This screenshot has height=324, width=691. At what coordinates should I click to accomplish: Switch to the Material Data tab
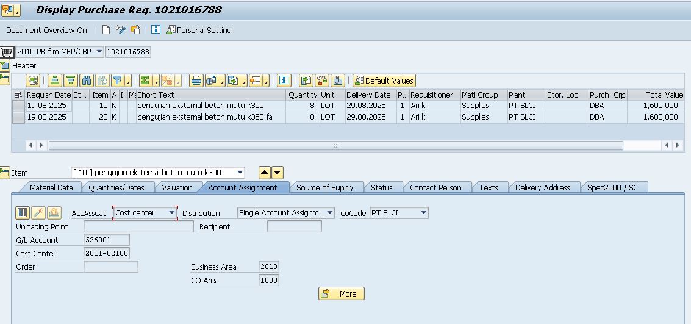pos(51,187)
